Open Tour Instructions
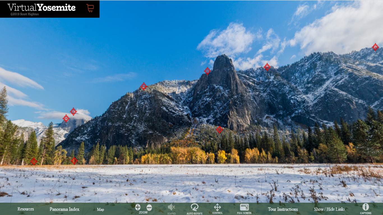 [283, 209]
